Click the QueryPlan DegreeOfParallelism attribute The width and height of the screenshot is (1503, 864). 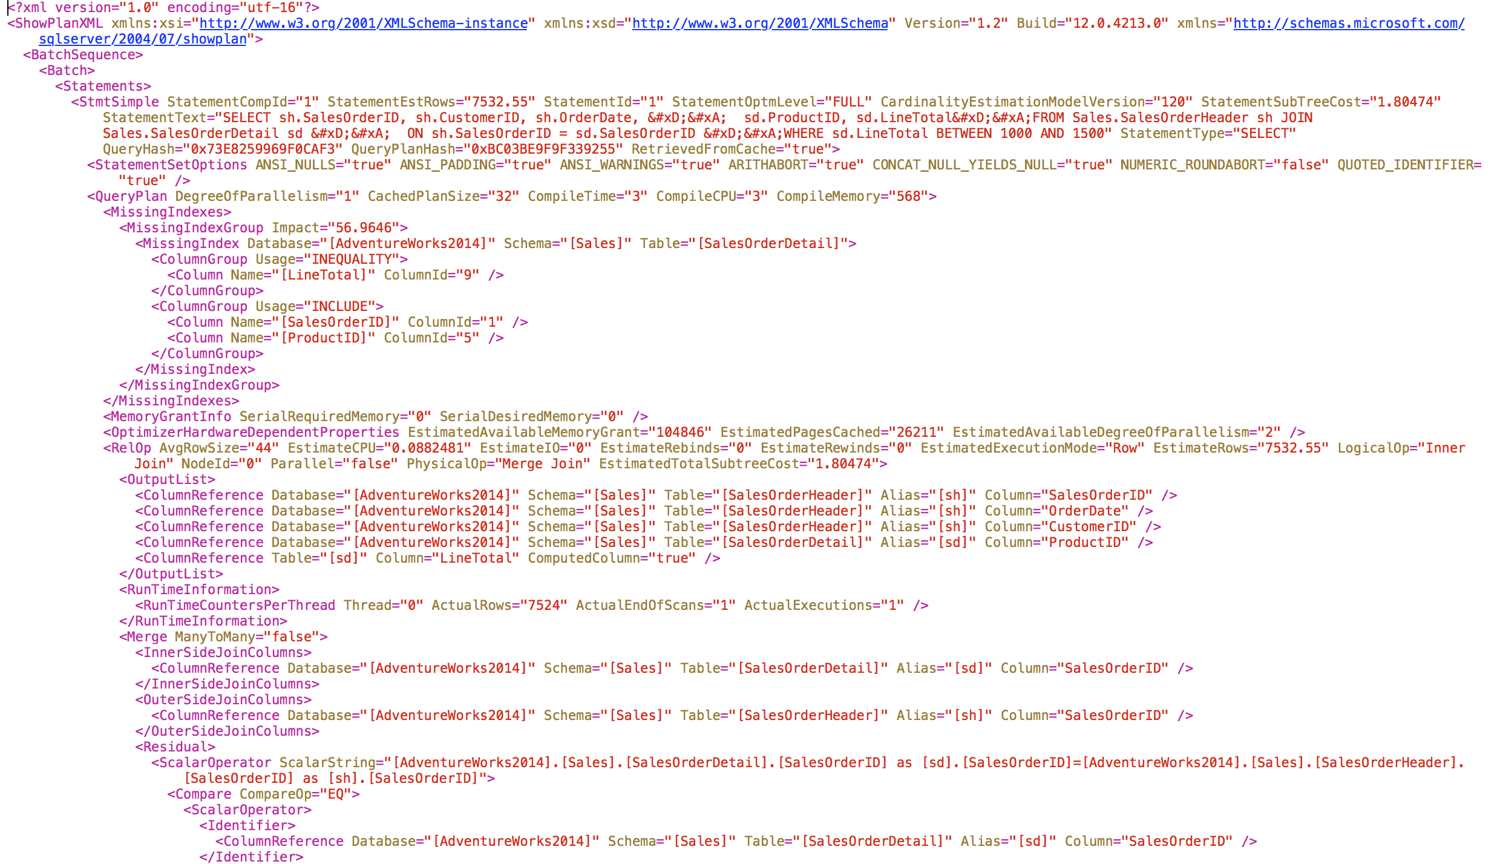click(267, 196)
